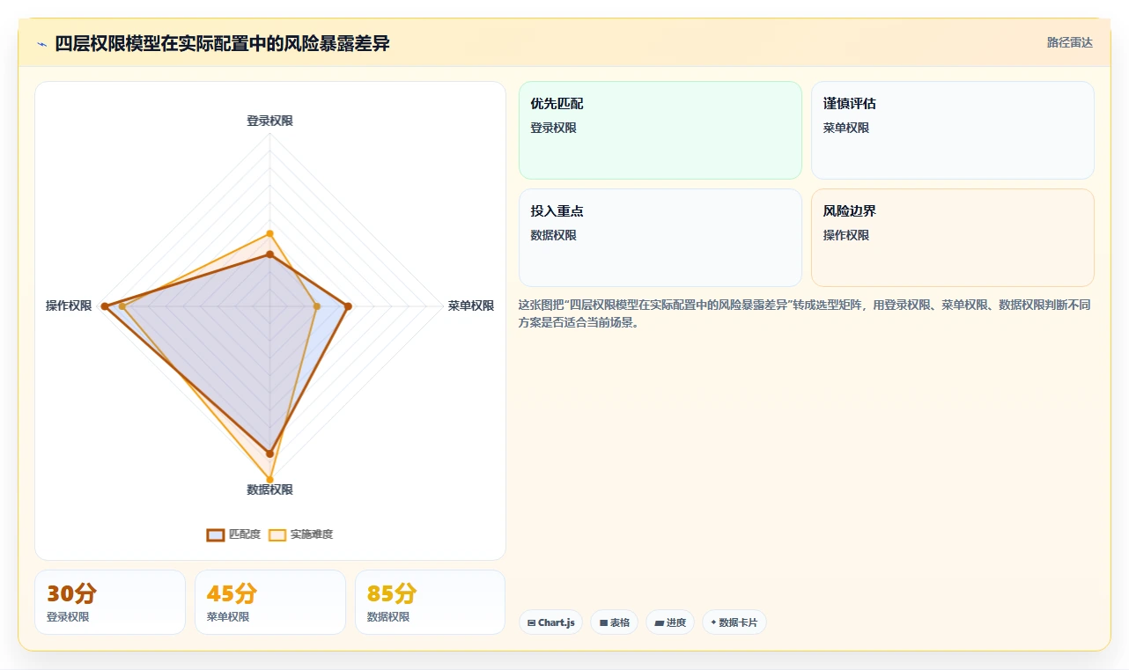Click the 实施难度 data point on 数据权限 axis
This screenshot has width=1129, height=670.
270,481
